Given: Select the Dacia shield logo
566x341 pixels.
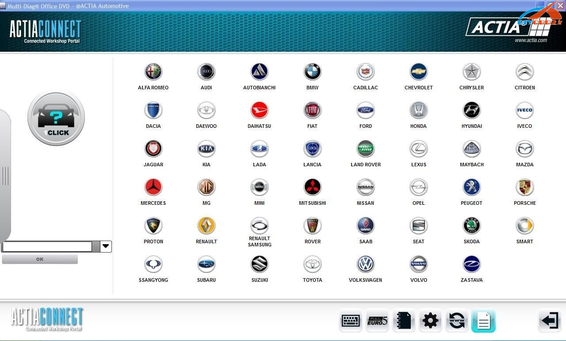Looking at the screenshot, I should pos(153,110).
